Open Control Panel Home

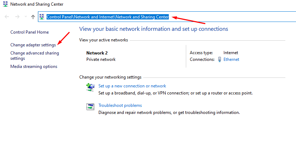click(x=29, y=32)
